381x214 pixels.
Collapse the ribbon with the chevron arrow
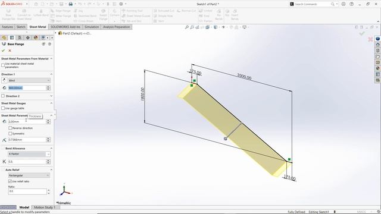point(378,21)
